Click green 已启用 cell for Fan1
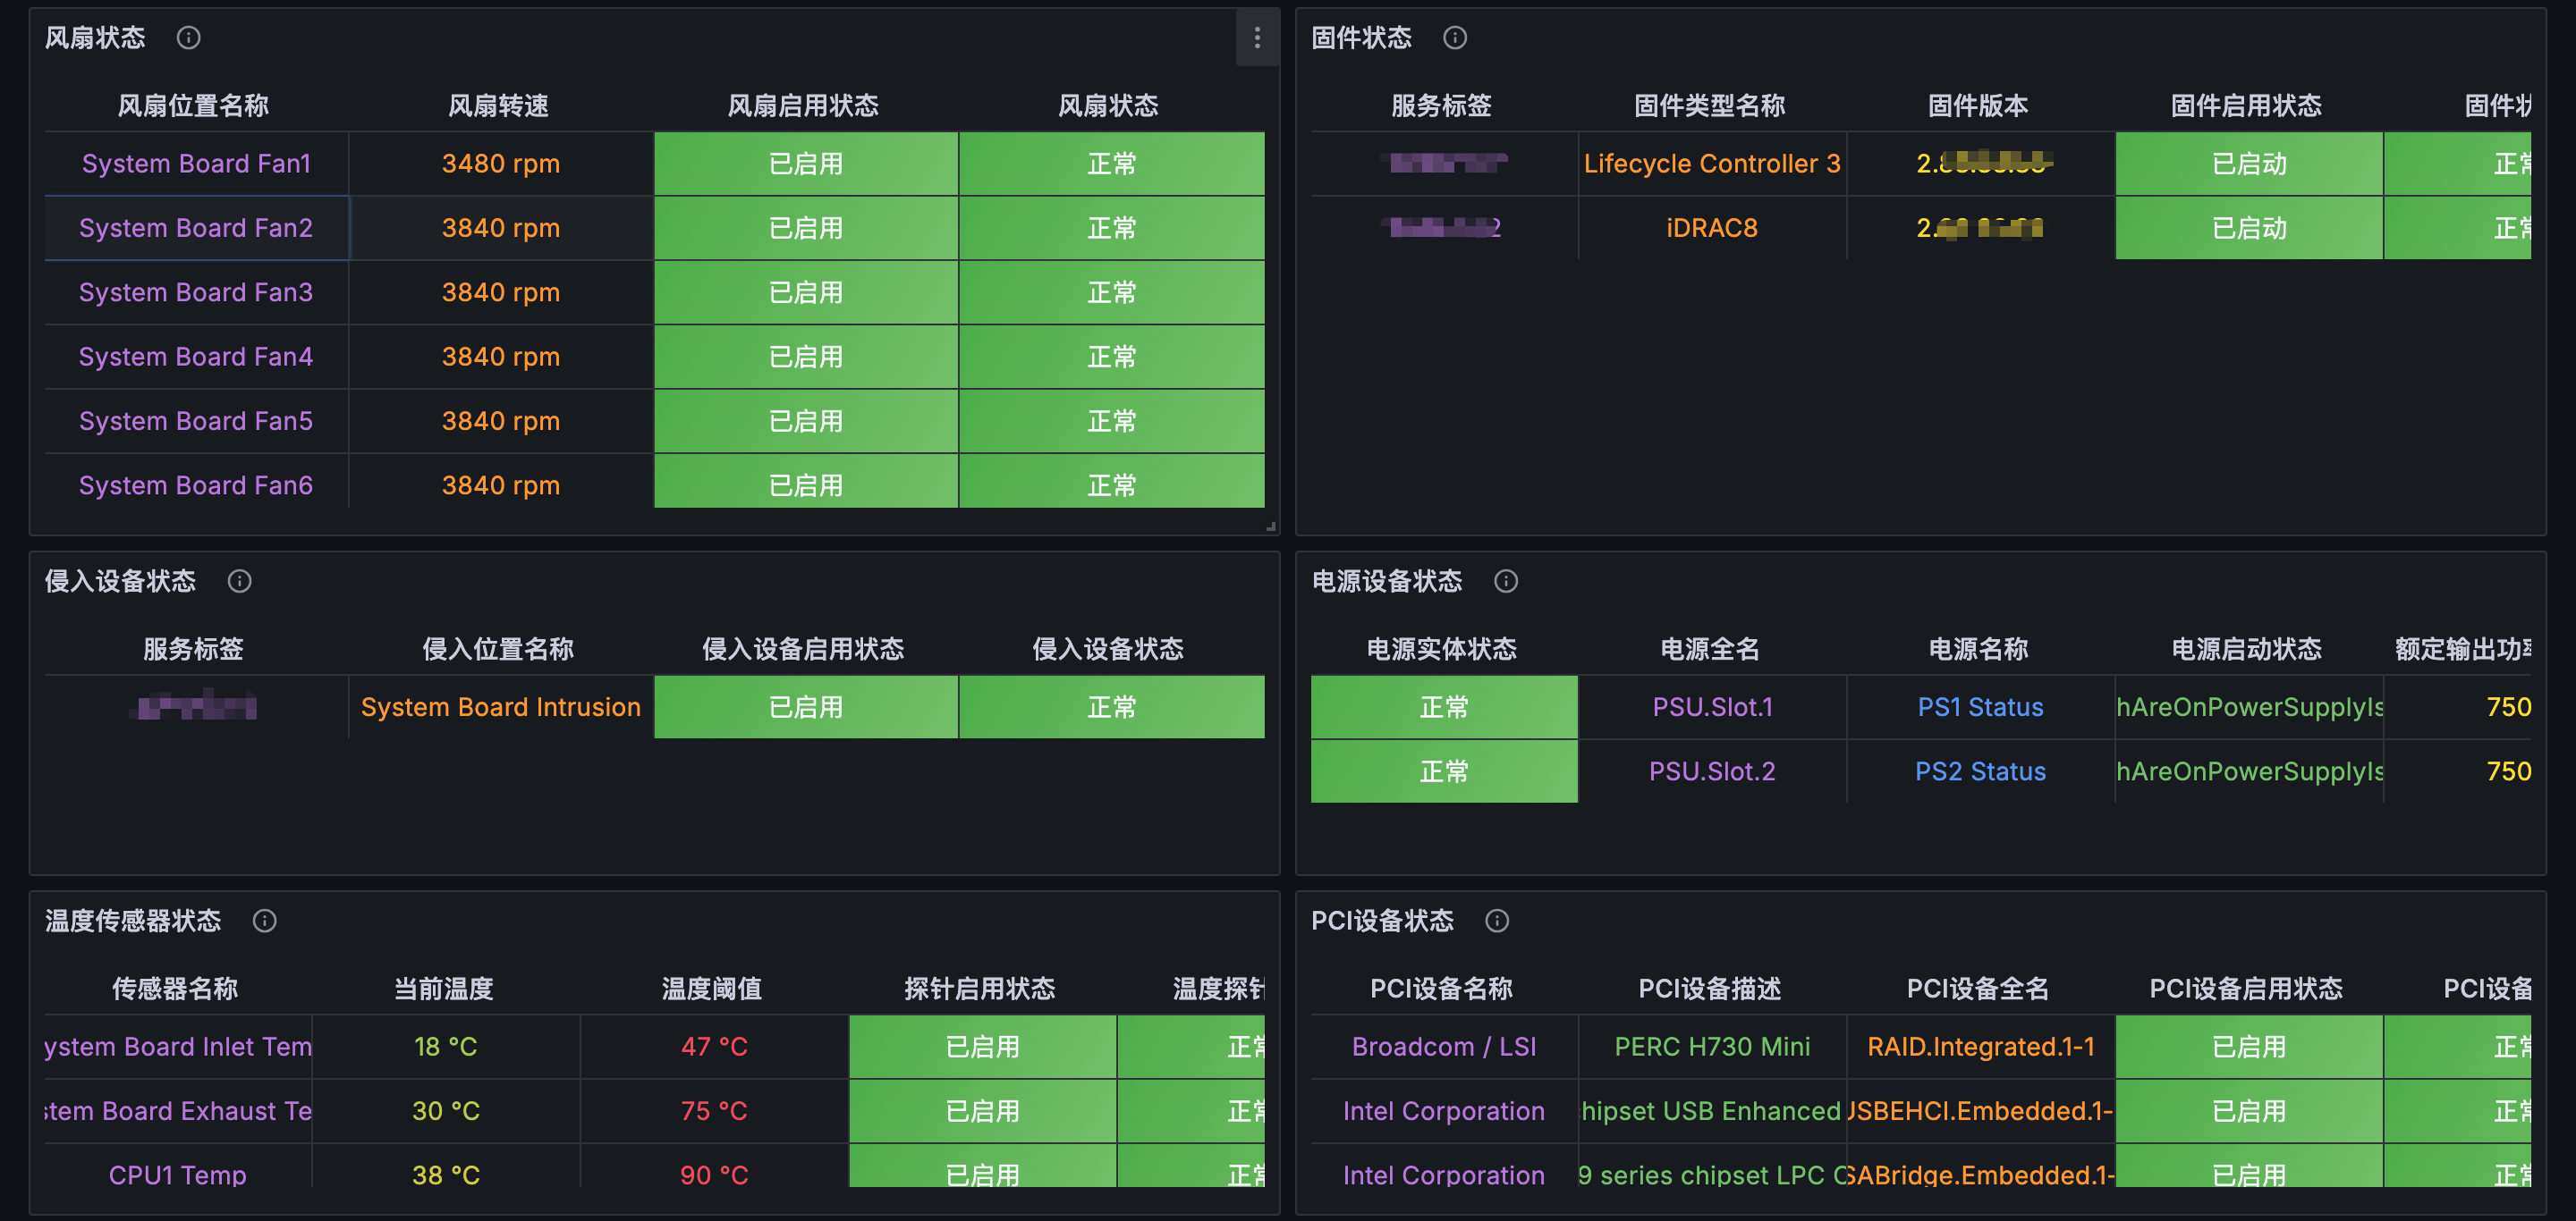Viewport: 2576px width, 1221px height. pyautogui.click(x=805, y=163)
